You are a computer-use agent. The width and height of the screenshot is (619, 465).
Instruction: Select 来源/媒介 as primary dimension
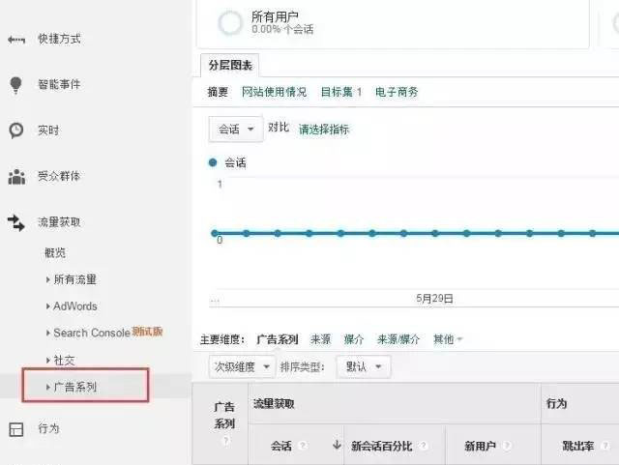pyautogui.click(x=398, y=339)
